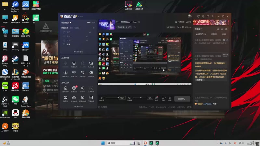Click the 连接中... button

coord(182,99)
